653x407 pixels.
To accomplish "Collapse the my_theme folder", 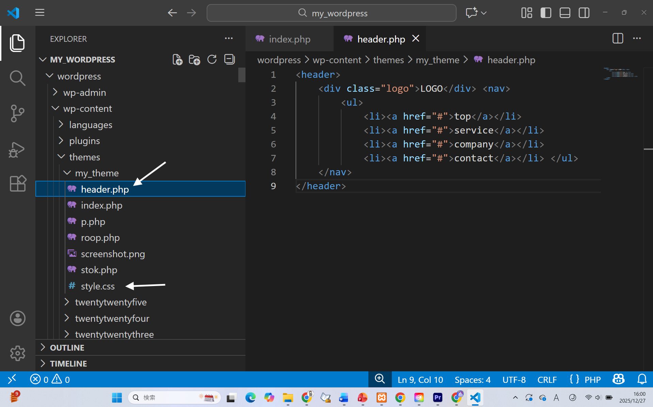I will coord(97,173).
